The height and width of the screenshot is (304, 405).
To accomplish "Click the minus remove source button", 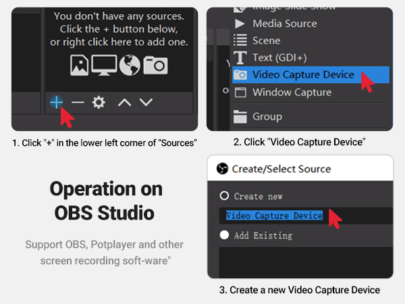I will 78,103.
